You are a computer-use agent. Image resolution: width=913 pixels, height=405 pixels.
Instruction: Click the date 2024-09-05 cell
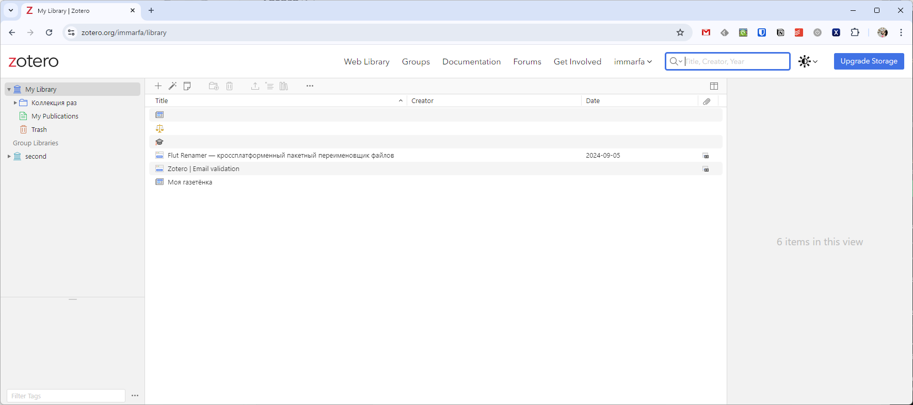point(603,156)
